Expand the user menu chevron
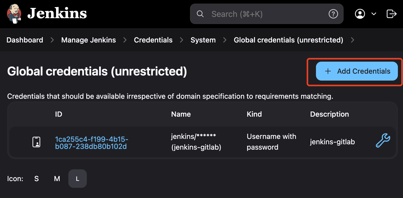This screenshot has width=403, height=198. click(x=374, y=14)
